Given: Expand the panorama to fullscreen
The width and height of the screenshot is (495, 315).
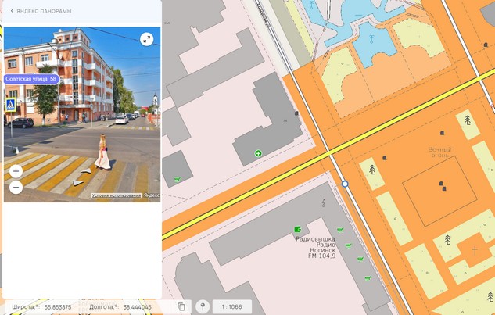Looking at the screenshot, I should (146, 39).
